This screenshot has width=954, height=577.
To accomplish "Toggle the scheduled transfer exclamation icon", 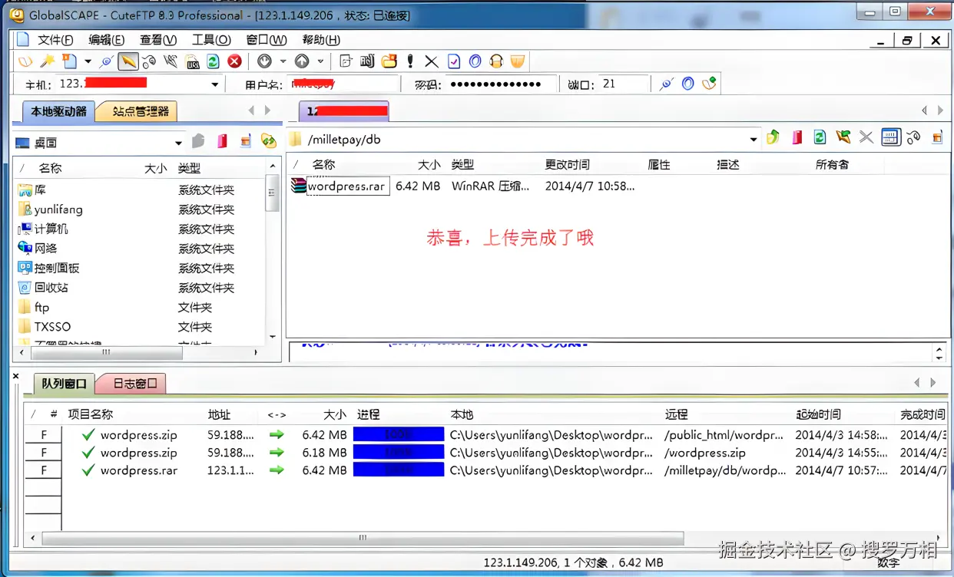I will click(410, 61).
